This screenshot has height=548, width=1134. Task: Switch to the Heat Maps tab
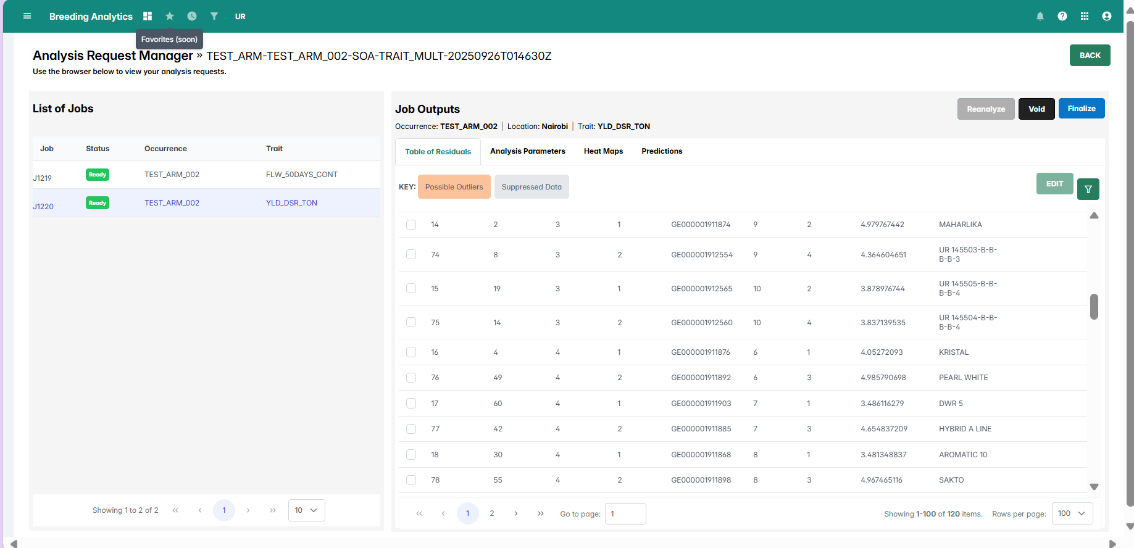[x=603, y=151]
